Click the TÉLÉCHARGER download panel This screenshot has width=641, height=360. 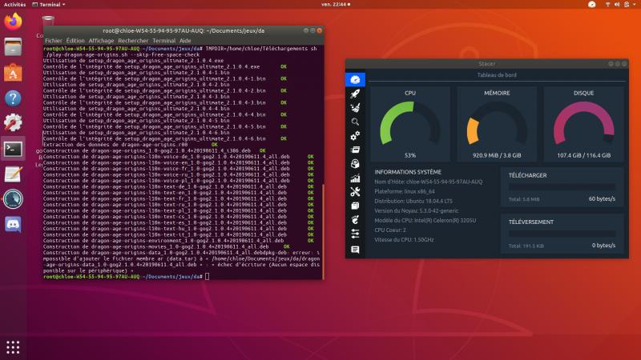click(562, 187)
